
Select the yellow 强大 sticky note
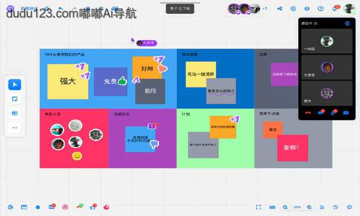click(x=68, y=82)
